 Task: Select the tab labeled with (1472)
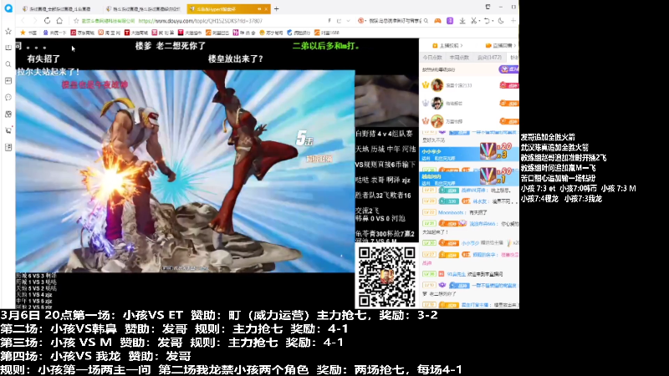click(489, 58)
